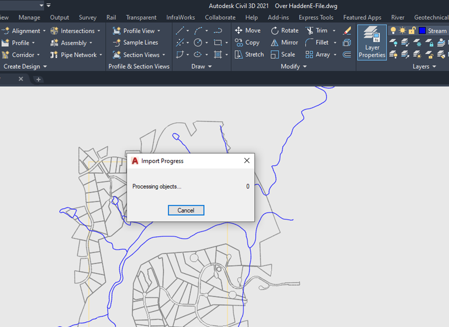Activate the Rotate command
Image resolution: width=449 pixels, height=327 pixels.
tap(285, 30)
